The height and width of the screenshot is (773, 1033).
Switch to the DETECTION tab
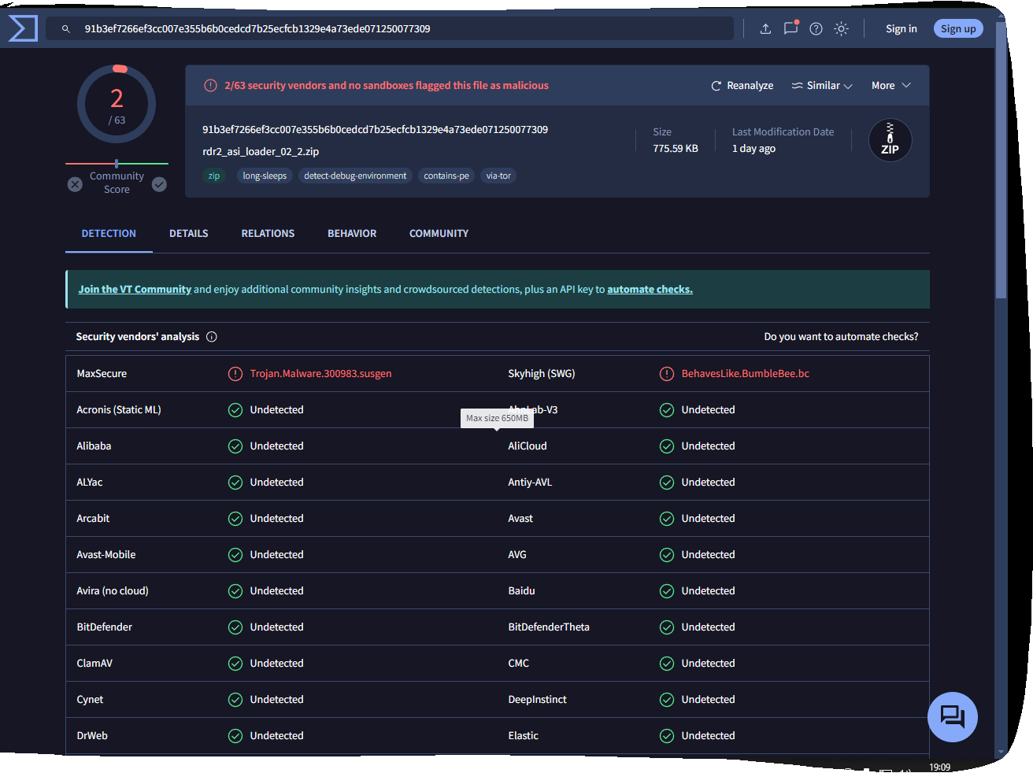[x=109, y=234]
